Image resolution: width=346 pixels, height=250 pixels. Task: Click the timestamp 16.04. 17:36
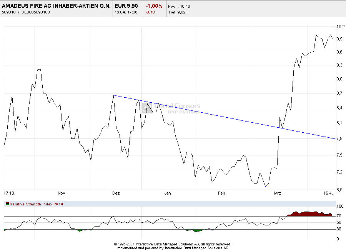point(126,12)
